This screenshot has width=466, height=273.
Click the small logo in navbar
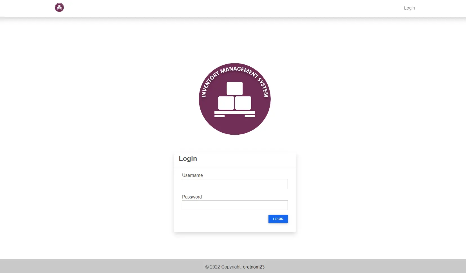click(59, 7)
